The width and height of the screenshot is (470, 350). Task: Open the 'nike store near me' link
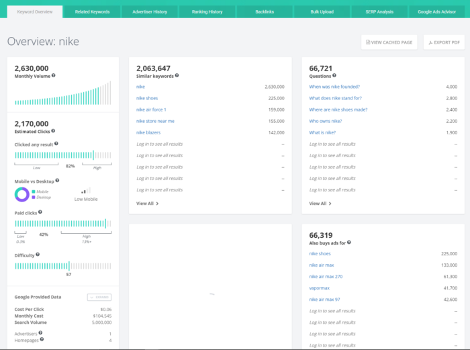pyautogui.click(x=155, y=121)
